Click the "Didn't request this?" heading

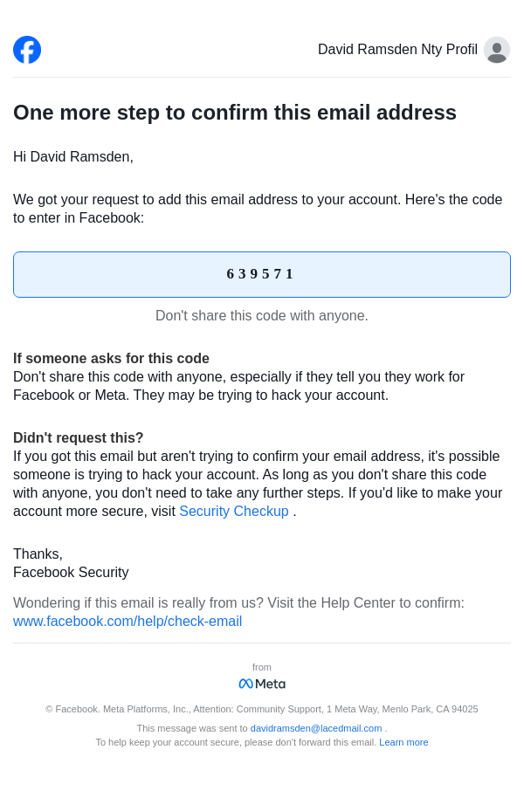pos(79,438)
